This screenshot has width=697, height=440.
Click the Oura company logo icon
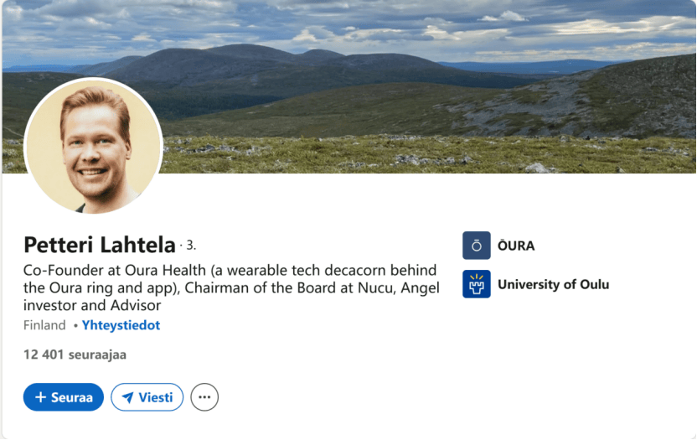[476, 246]
